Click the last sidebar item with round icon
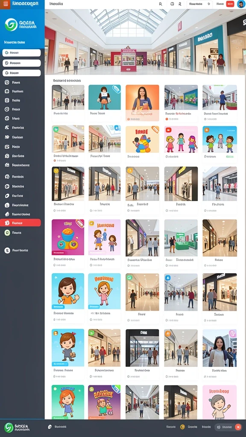 coord(17,250)
